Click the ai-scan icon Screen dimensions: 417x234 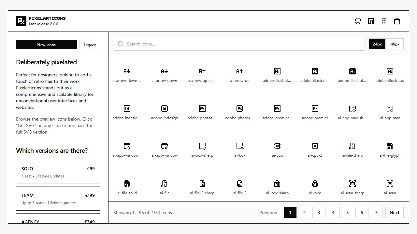tap(390, 184)
